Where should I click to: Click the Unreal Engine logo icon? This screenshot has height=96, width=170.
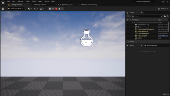(3, 3)
